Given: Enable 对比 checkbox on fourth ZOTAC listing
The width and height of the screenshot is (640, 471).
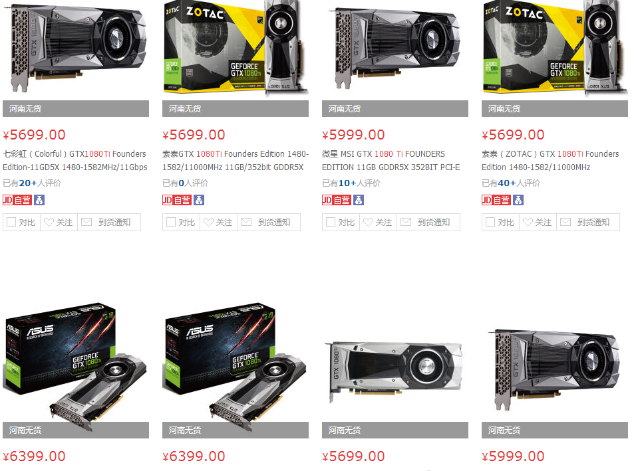Looking at the screenshot, I should [x=490, y=222].
